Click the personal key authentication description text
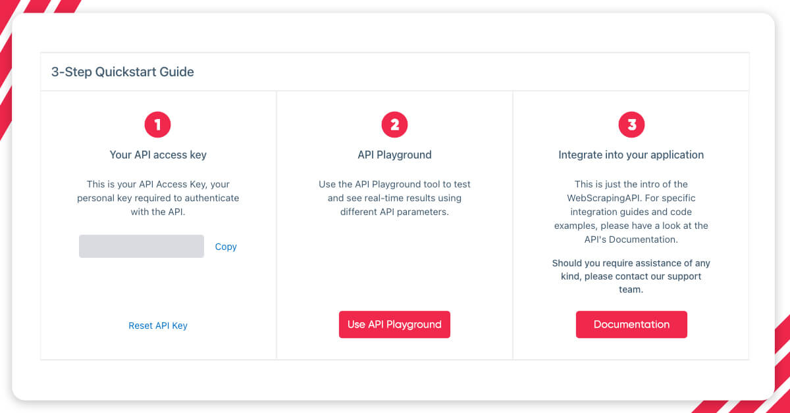790x413 pixels. [x=158, y=197]
